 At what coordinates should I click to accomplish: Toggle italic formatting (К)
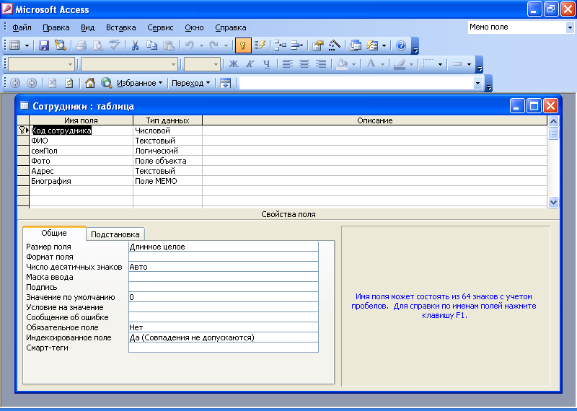(250, 64)
